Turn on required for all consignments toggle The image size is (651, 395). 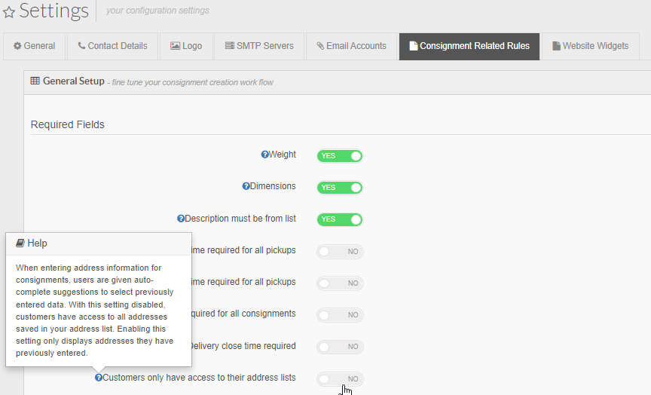pyautogui.click(x=340, y=315)
